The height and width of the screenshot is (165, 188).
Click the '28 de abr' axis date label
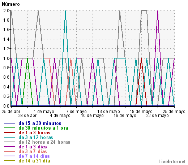click(x=27, y=116)
